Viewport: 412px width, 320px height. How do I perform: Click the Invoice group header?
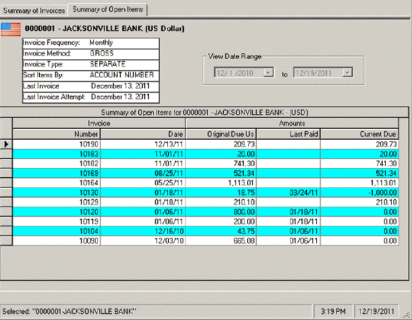click(99, 123)
